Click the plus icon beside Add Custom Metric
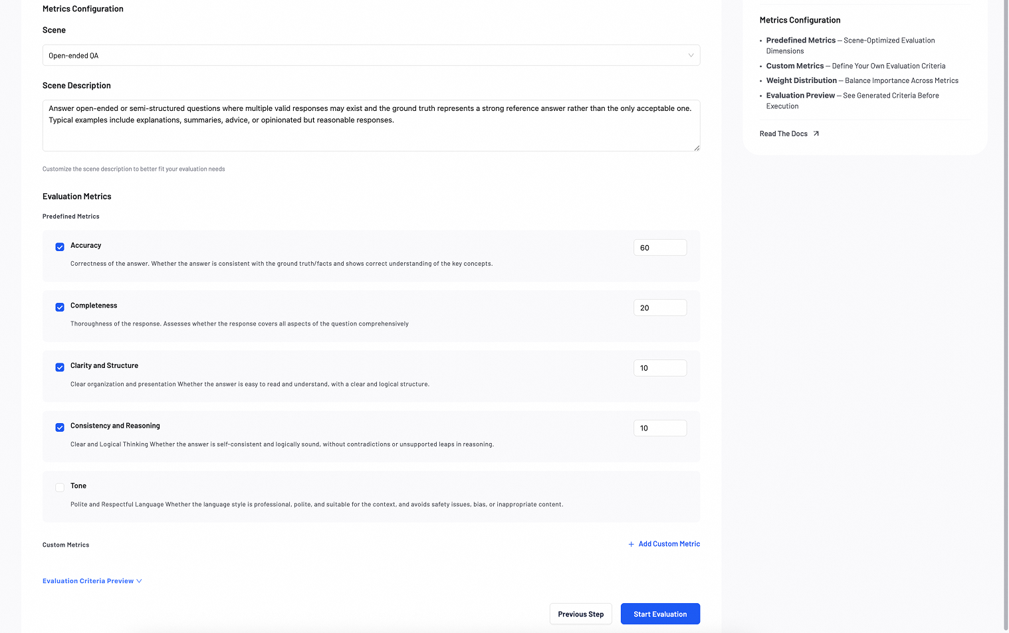 tap(631, 544)
